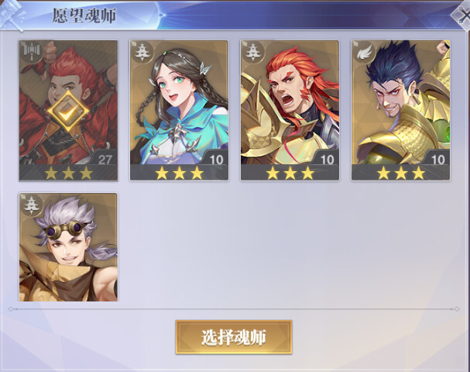The width and height of the screenshot is (470, 372).
Task: Click the tower class icon on goggles hero card
Action: (31, 205)
